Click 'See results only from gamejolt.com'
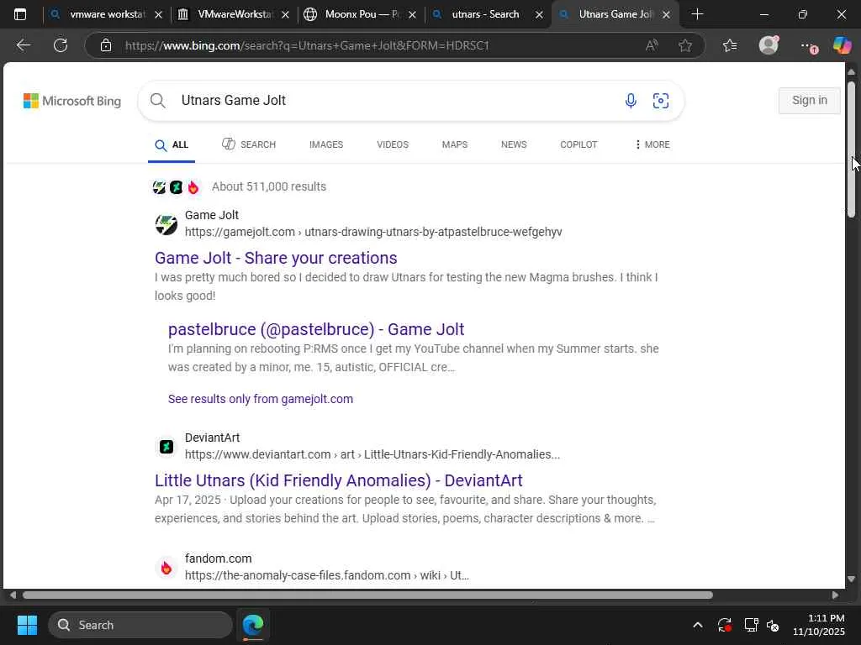 click(261, 399)
